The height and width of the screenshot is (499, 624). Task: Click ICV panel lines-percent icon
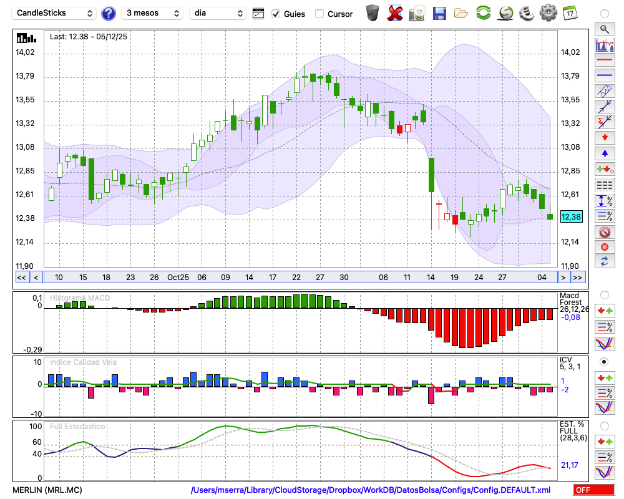tap(605, 393)
